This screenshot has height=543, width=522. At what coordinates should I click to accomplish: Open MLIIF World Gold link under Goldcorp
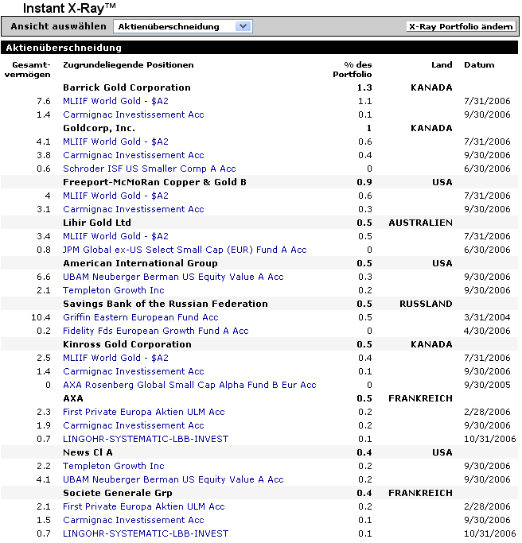pos(115,142)
